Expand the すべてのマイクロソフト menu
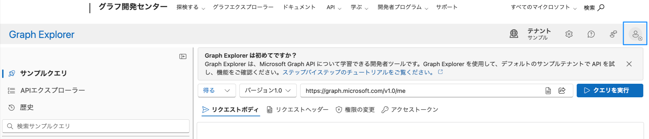649x139 pixels. point(544,7)
